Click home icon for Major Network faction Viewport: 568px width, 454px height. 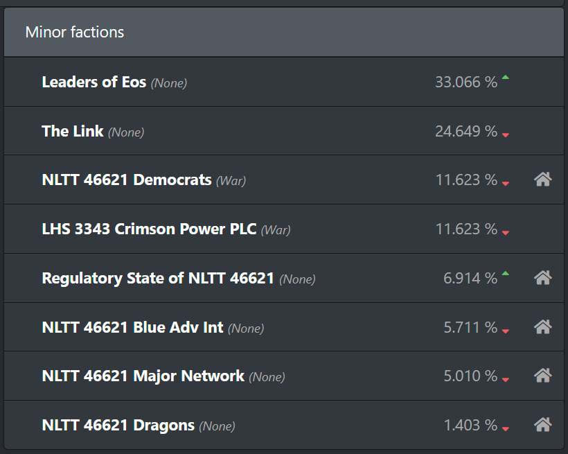click(542, 375)
